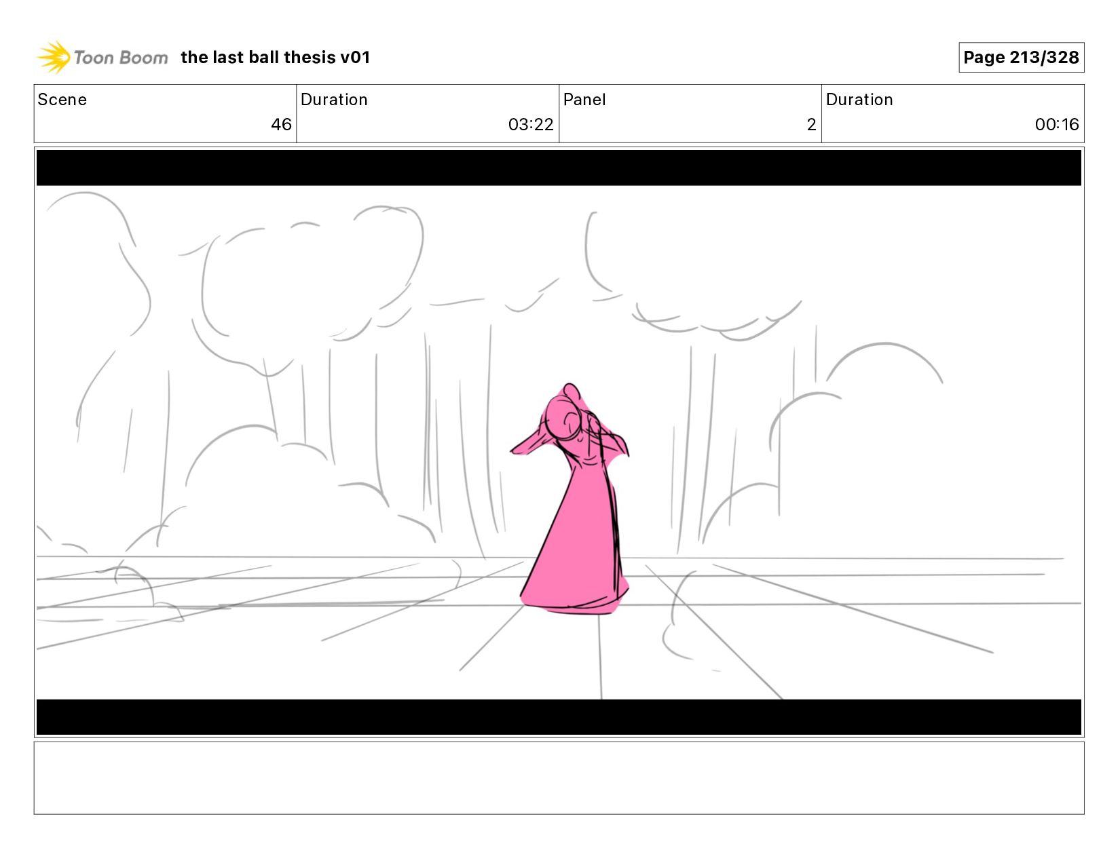Select the panel duration value 00:16
The width and height of the screenshot is (1120, 865).
[1057, 125]
